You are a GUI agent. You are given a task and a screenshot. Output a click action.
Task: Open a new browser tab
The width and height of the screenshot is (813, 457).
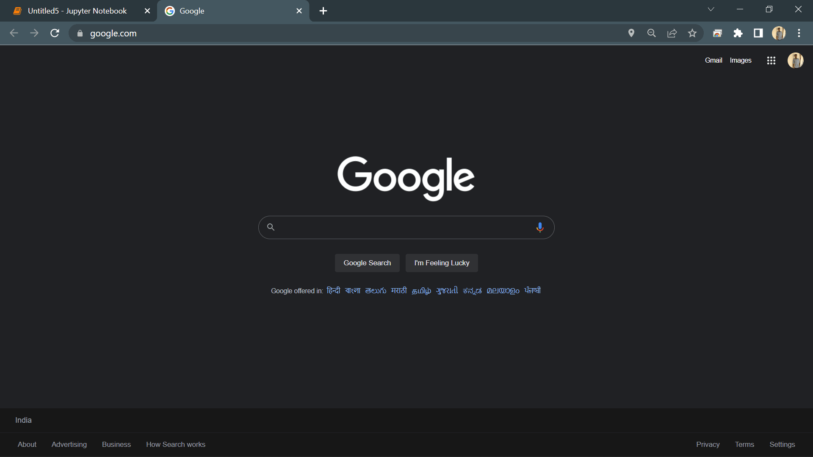click(323, 11)
